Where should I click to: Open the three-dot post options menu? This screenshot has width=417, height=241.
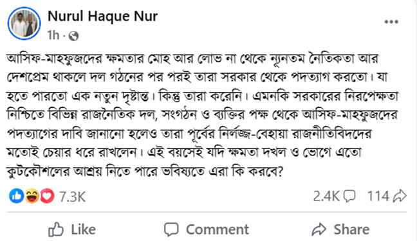click(391, 22)
